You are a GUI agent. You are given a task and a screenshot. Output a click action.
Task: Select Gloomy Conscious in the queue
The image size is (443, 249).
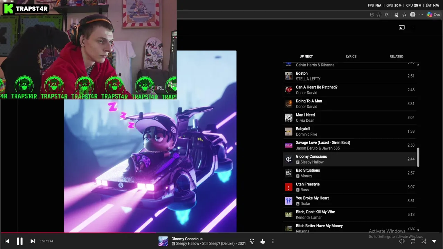(350, 159)
